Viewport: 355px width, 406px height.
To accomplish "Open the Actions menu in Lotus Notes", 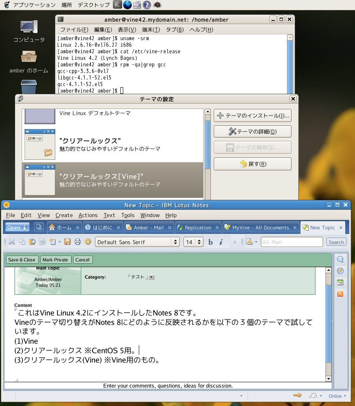I will coord(88,215).
